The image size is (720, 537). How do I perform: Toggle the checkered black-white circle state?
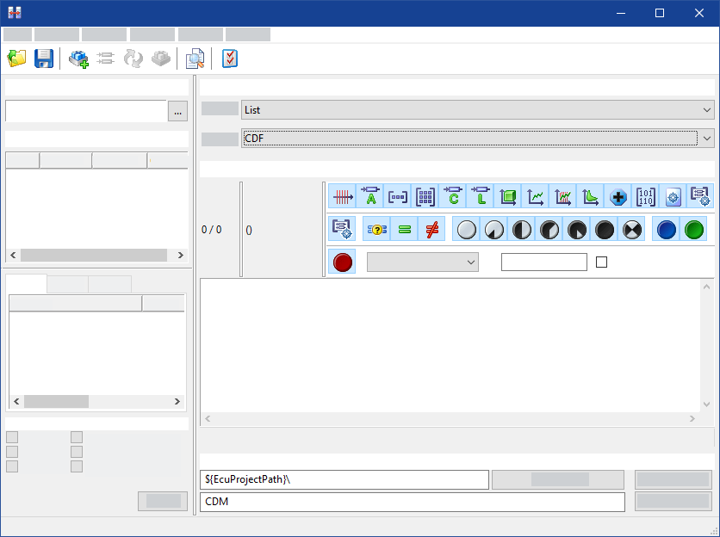tap(632, 229)
